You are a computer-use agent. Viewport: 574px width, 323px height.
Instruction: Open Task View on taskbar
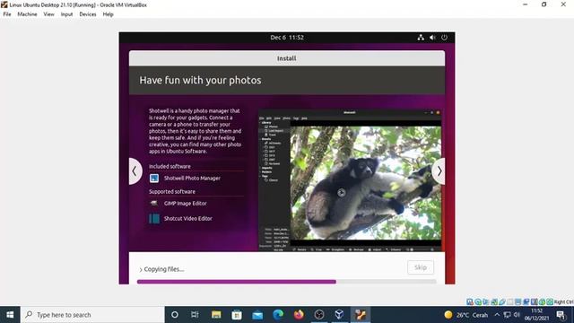click(x=195, y=315)
